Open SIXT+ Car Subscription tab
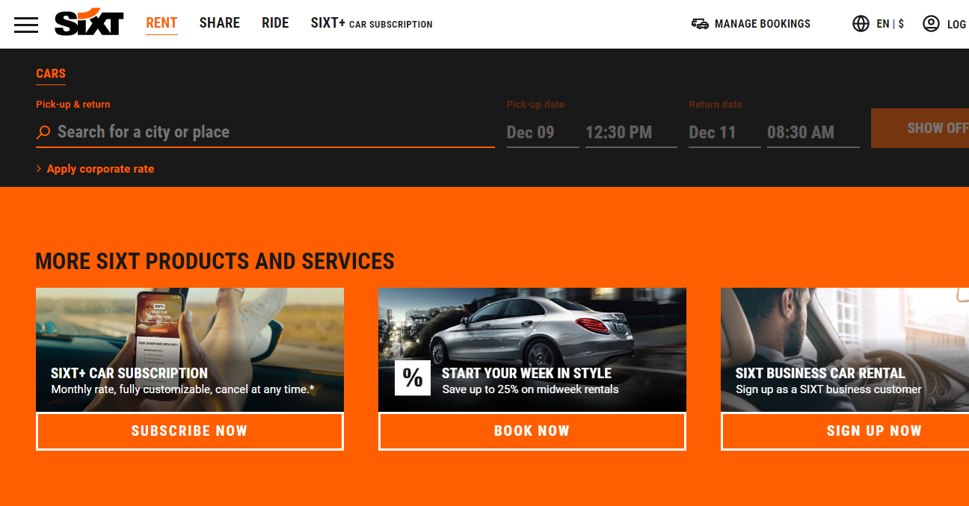 [x=372, y=23]
